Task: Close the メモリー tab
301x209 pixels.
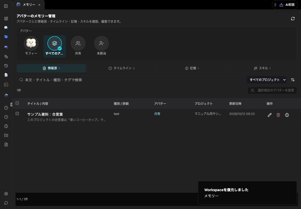Action: pyautogui.click(x=39, y=5)
